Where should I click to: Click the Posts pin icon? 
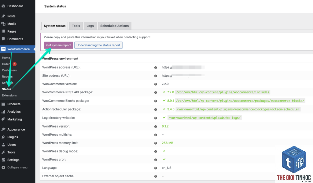click(x=3, y=16)
